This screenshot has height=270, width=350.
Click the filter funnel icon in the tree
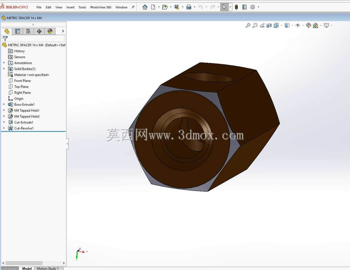coord(5,38)
